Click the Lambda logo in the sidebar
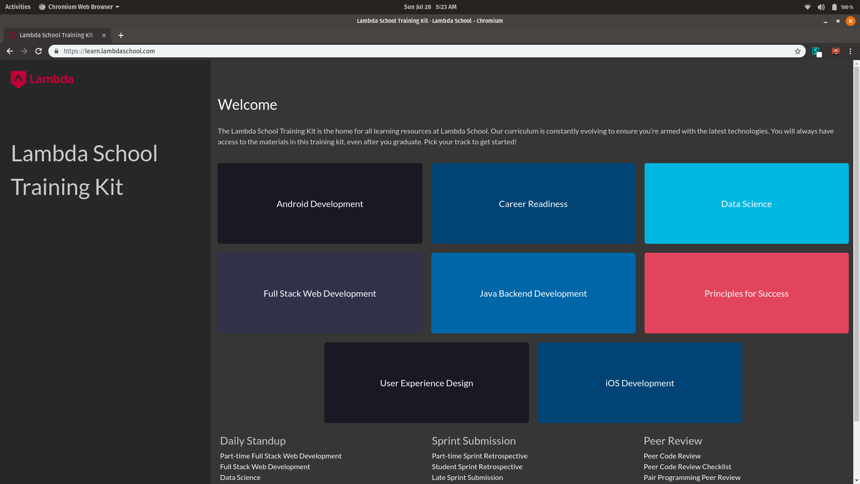The height and width of the screenshot is (484, 860). (42, 79)
